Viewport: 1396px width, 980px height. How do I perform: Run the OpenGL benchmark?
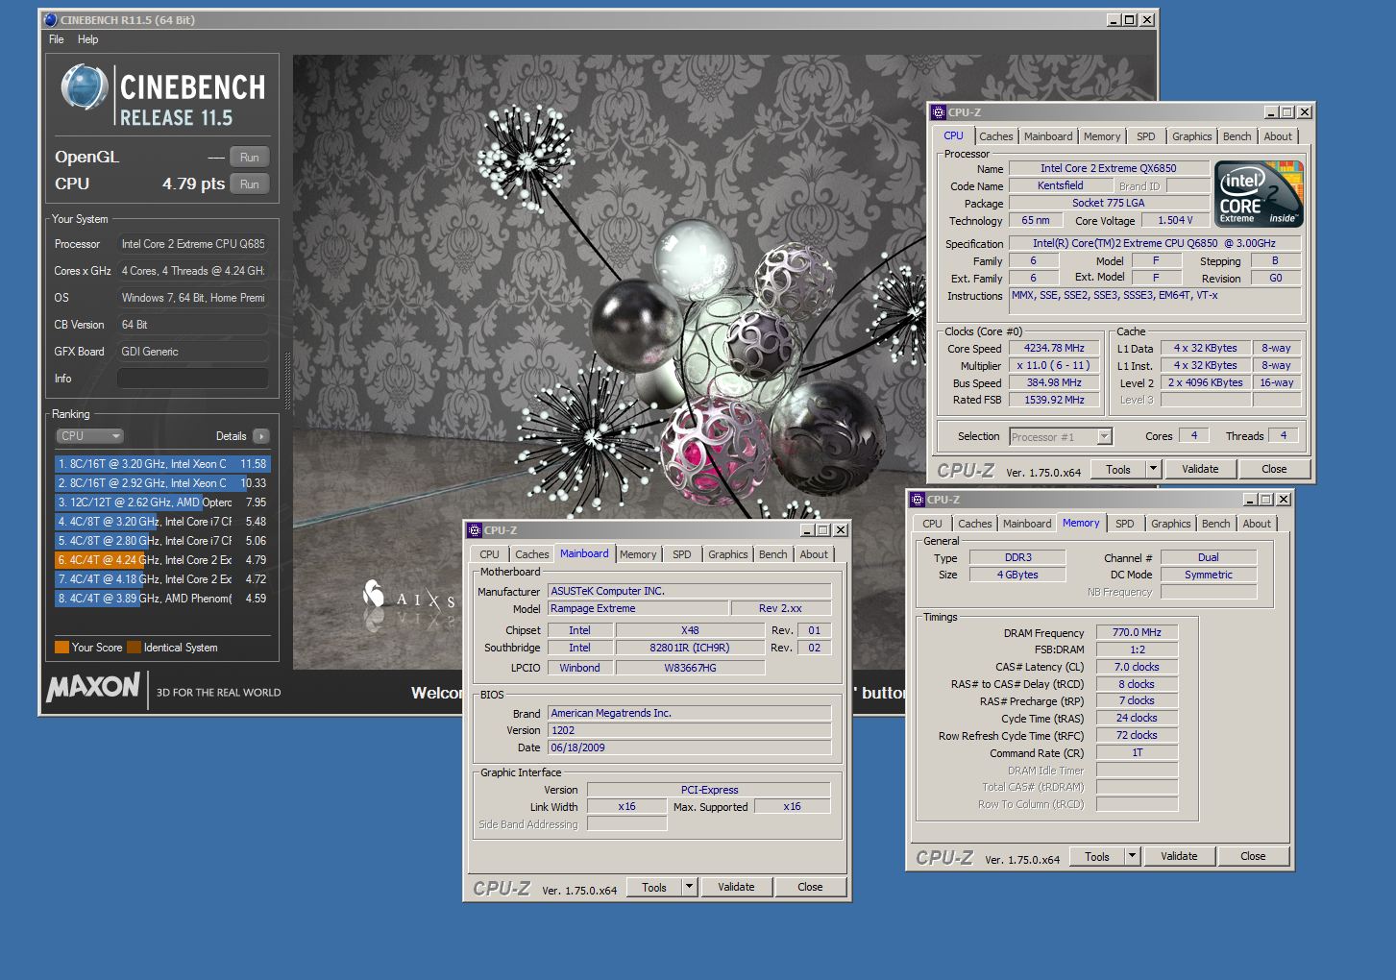coord(250,158)
